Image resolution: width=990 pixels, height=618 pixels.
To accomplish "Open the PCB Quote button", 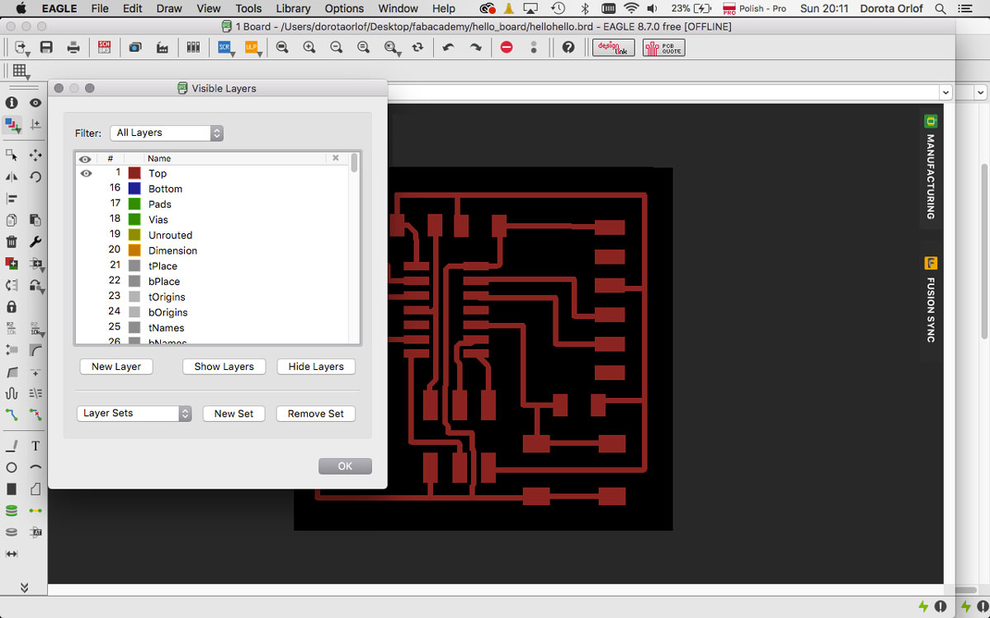I will 664,48.
